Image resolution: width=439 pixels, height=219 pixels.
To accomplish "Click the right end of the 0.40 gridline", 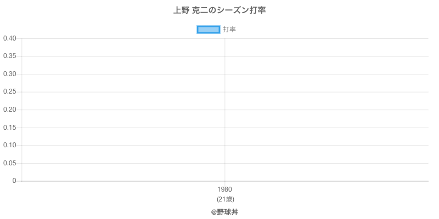I will 427,38.
